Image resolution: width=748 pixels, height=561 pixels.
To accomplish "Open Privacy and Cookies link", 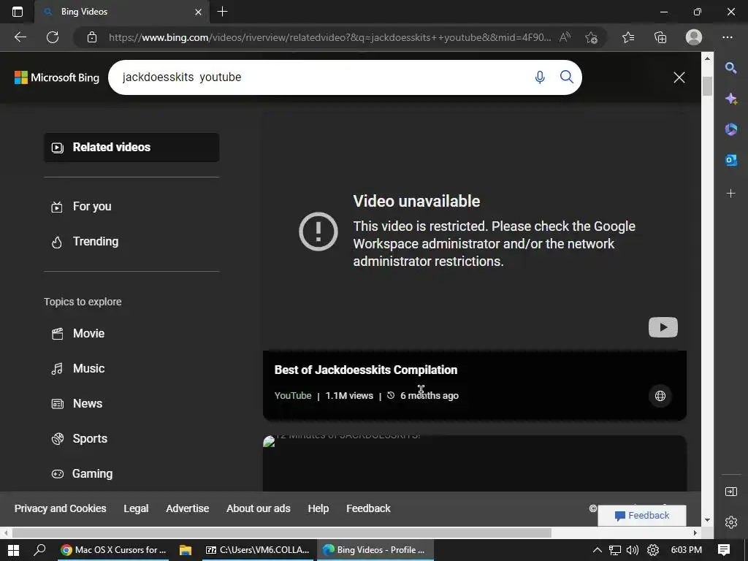I will coord(60,508).
